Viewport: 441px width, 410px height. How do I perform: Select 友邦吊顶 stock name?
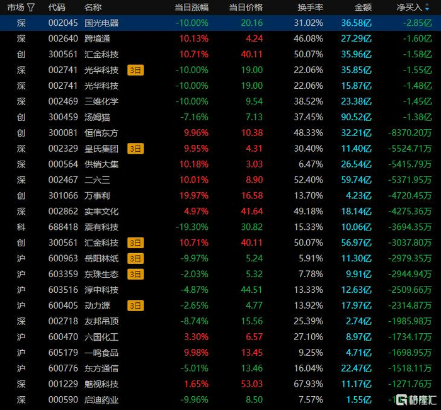click(101, 321)
